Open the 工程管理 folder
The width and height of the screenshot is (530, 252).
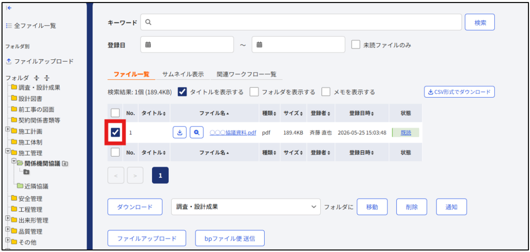pyautogui.click(x=27, y=210)
